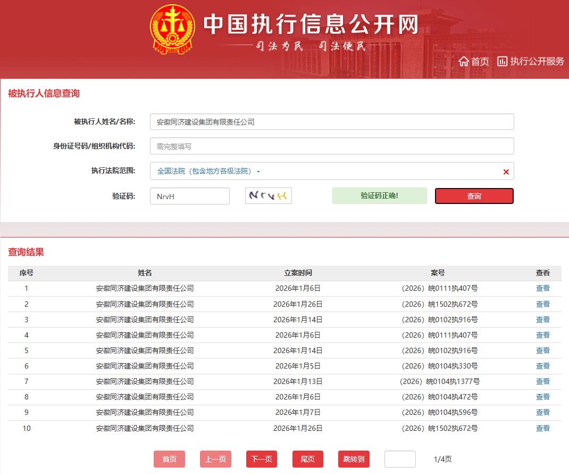
Task: Click the 立案时间 column header
Action: pyautogui.click(x=298, y=273)
